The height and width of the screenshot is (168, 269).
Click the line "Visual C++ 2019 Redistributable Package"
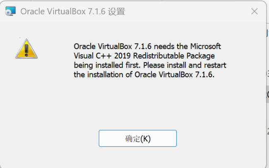click(x=144, y=56)
